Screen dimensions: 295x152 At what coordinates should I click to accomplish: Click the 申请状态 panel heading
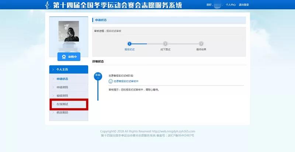pos(101,20)
